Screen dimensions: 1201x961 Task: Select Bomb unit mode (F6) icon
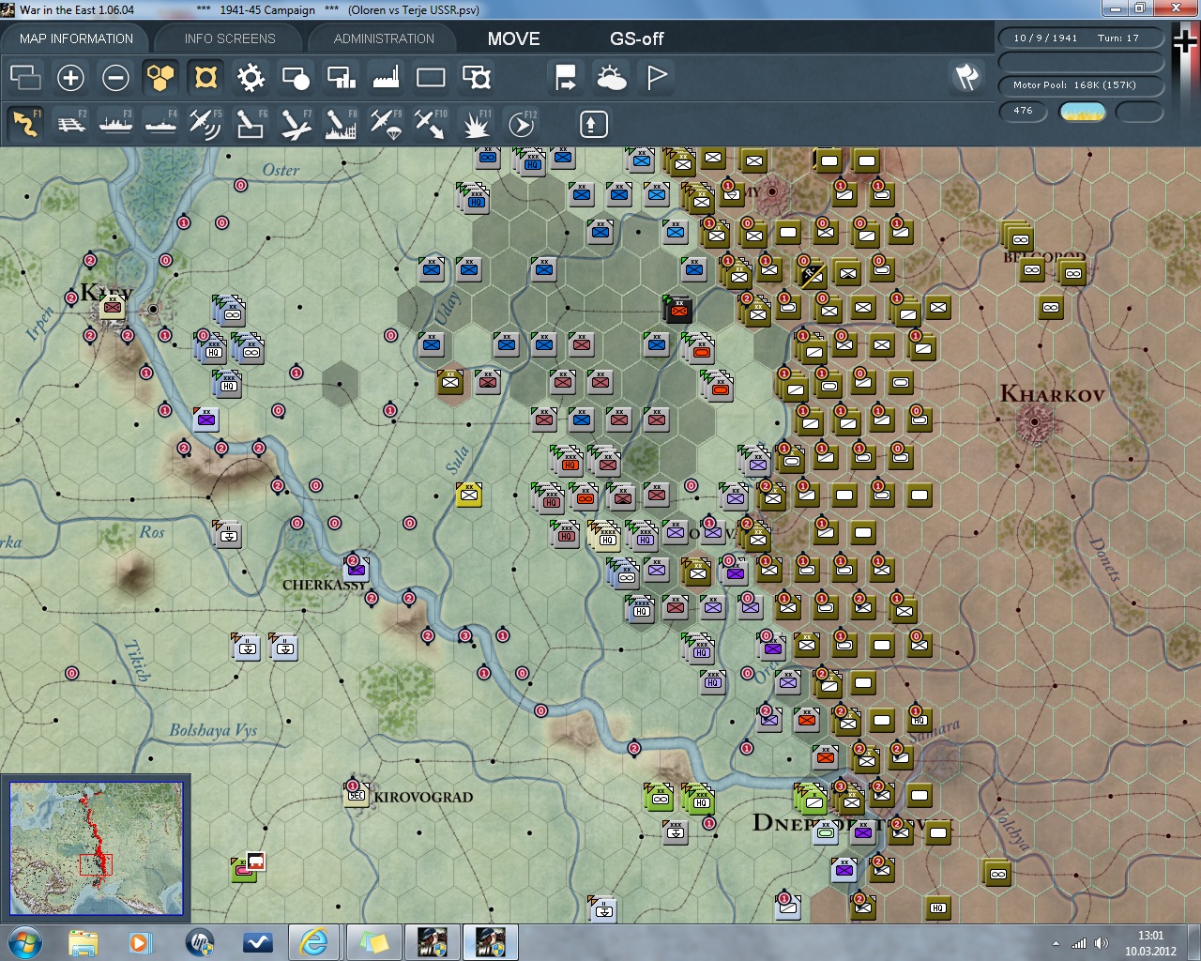click(251, 125)
